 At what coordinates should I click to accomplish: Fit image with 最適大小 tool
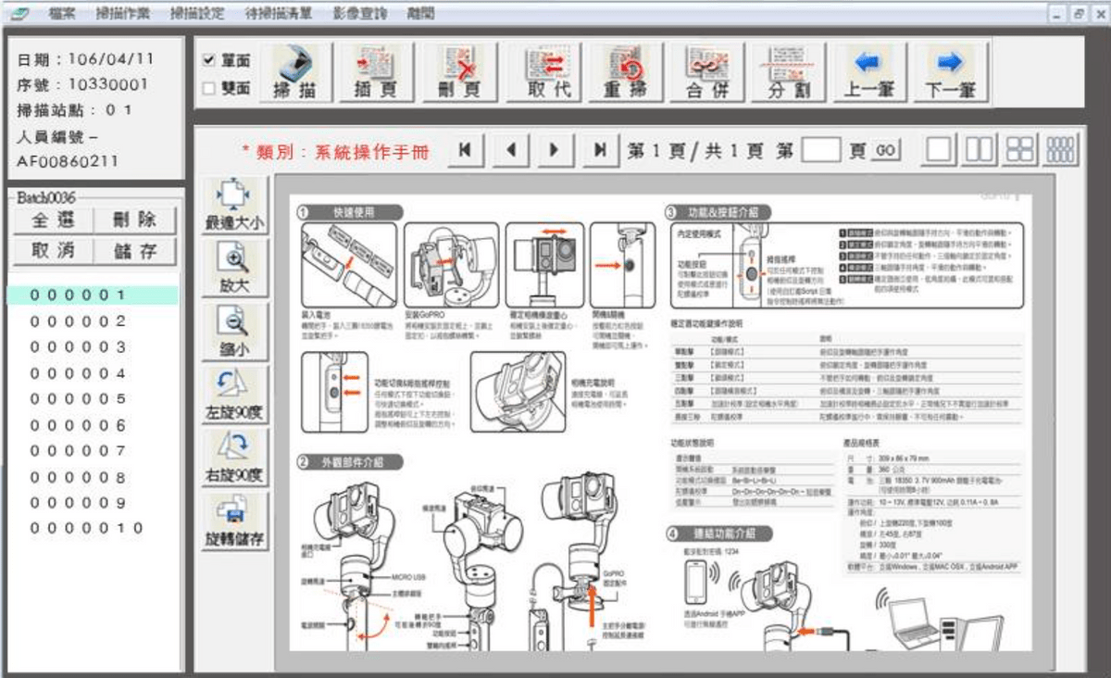[x=234, y=207]
